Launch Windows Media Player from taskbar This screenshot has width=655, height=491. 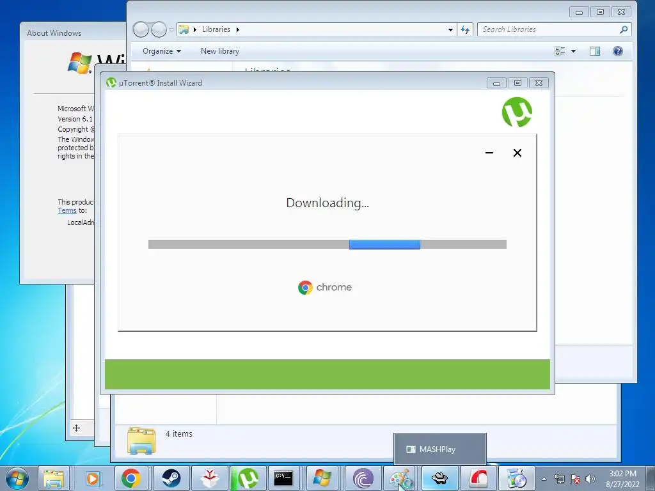click(93, 478)
